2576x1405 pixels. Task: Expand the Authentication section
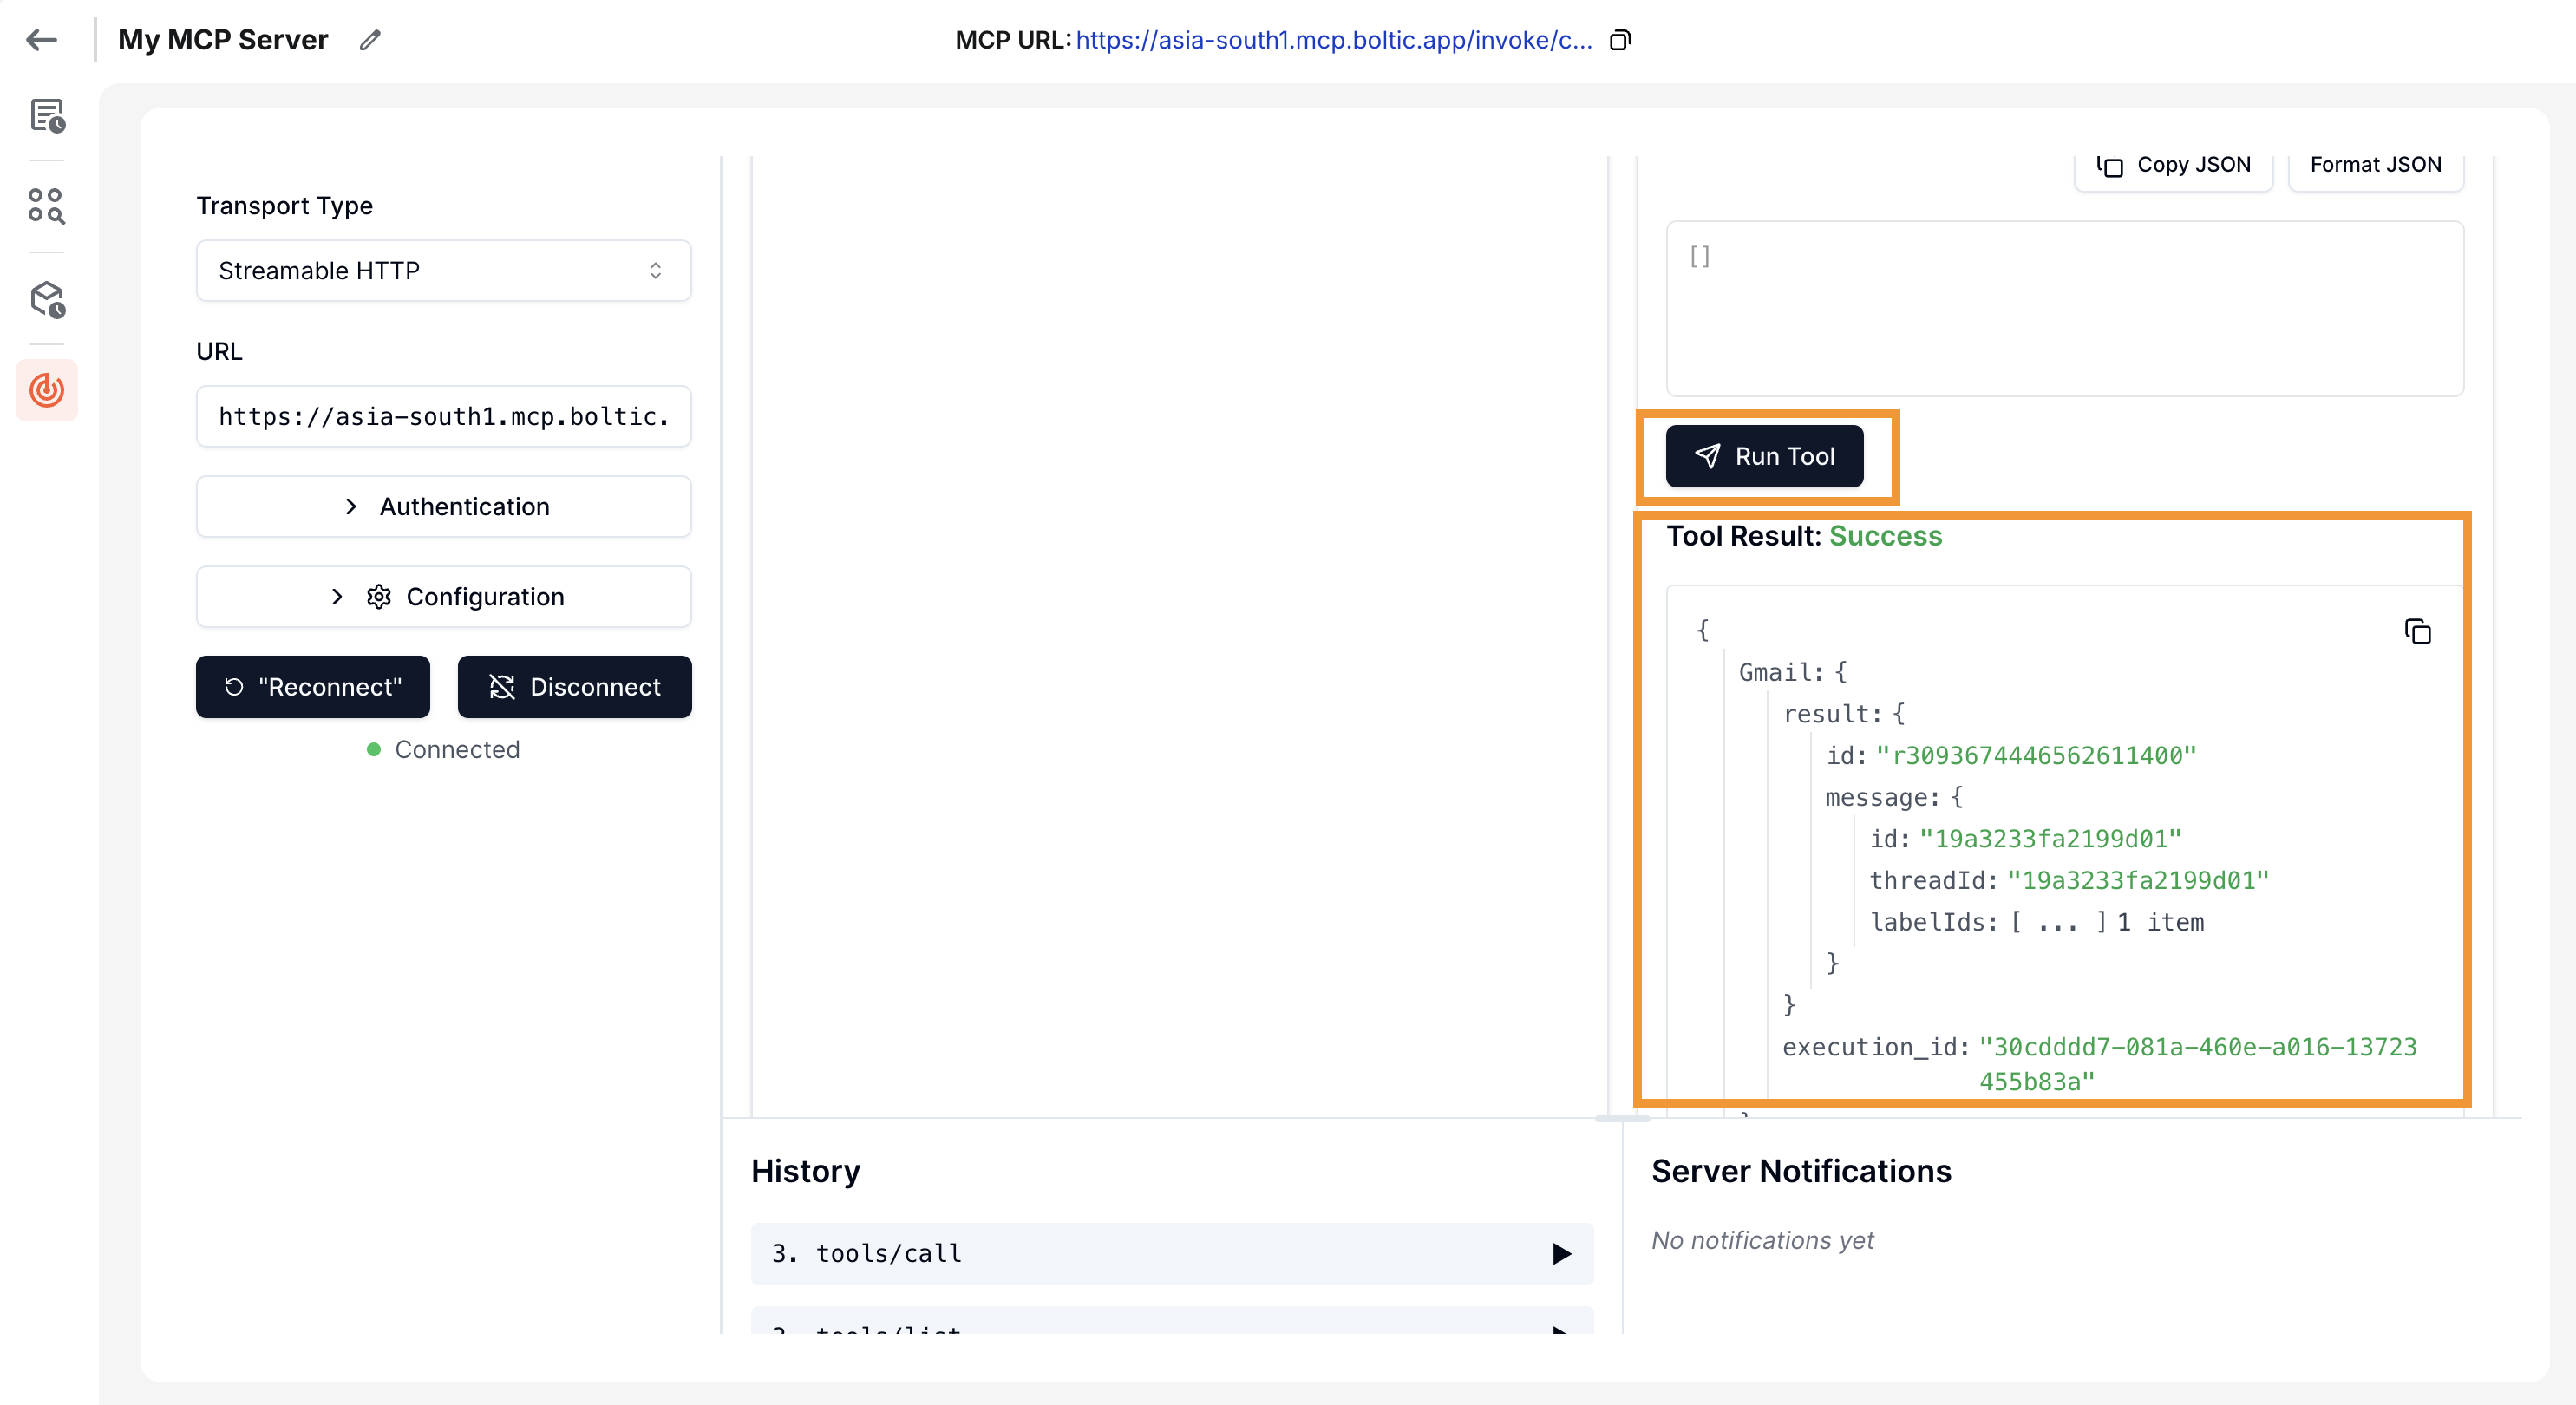coord(443,507)
